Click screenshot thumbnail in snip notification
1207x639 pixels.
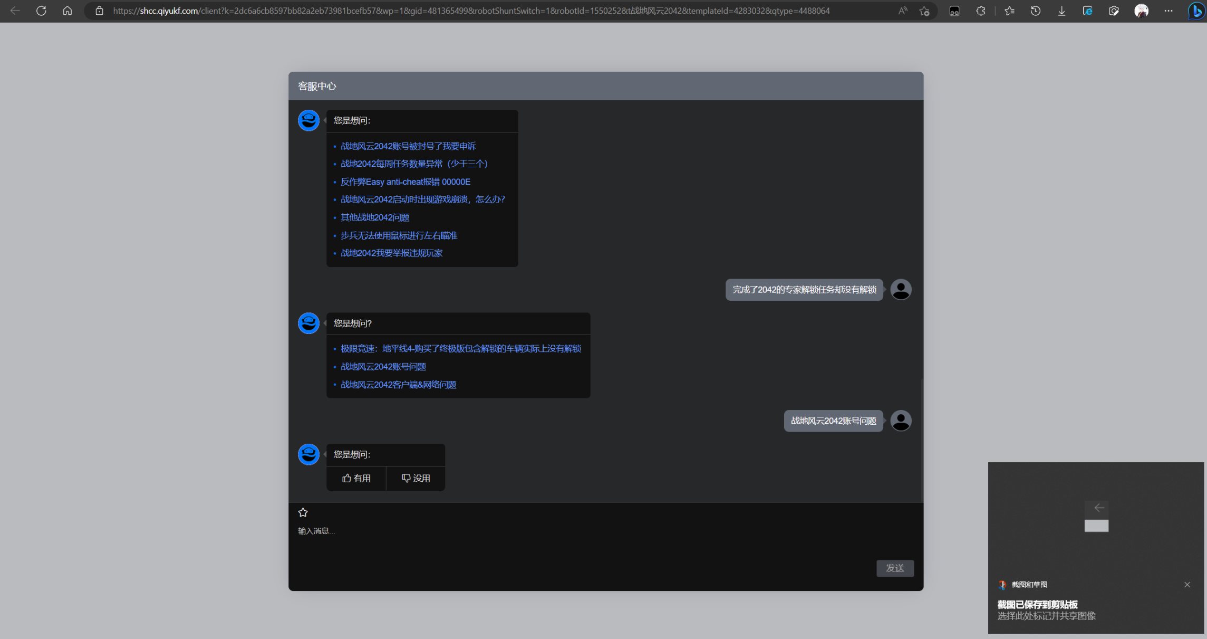click(x=1096, y=517)
